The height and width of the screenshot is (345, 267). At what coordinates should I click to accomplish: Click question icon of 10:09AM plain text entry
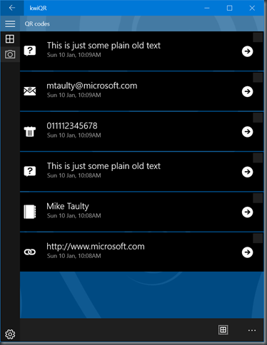pos(30,51)
